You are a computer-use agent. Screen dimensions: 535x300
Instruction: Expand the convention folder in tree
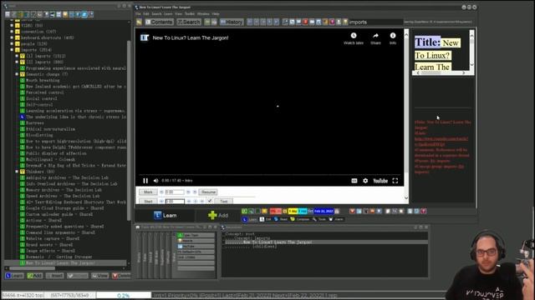[x=12, y=32]
